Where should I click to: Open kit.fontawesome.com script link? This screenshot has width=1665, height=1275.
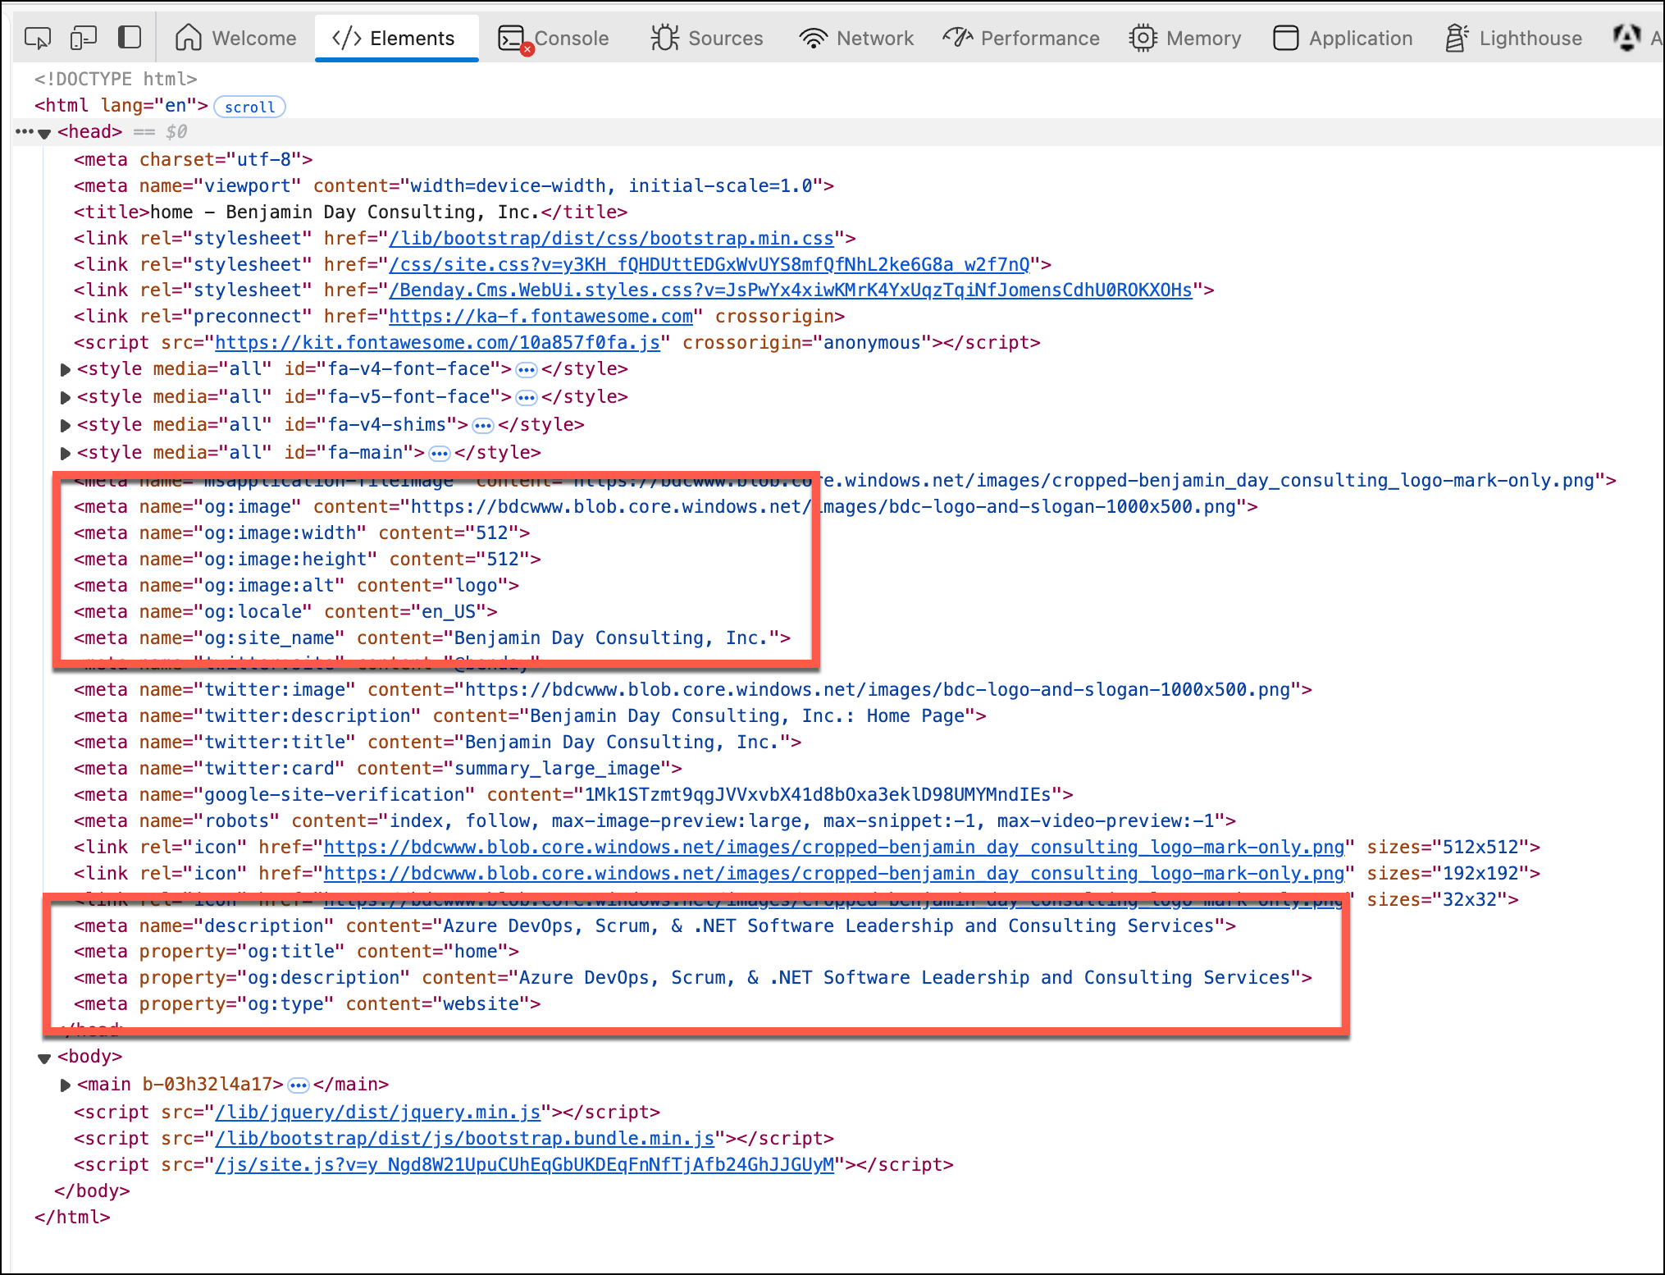tap(437, 342)
